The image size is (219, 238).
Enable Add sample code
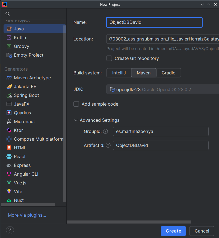[x=76, y=104]
